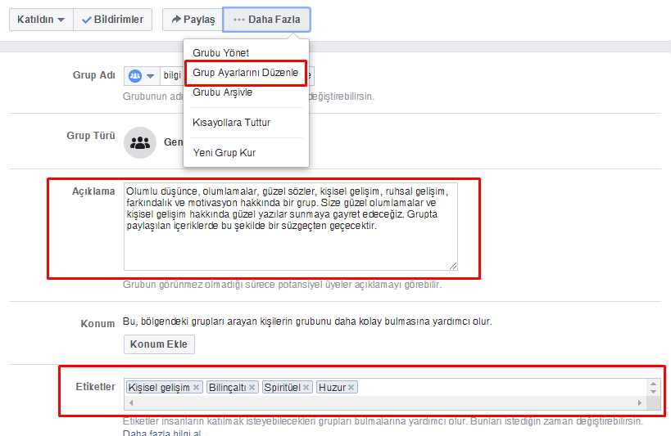Click the Spiritüel tag label
The height and width of the screenshot is (436, 671).
[283, 387]
